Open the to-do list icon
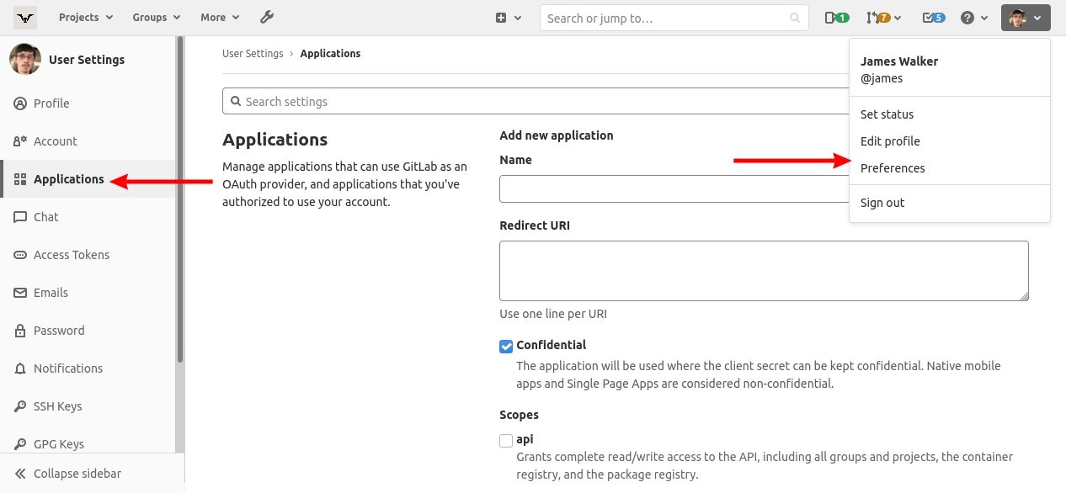The image size is (1066, 493). point(933,18)
